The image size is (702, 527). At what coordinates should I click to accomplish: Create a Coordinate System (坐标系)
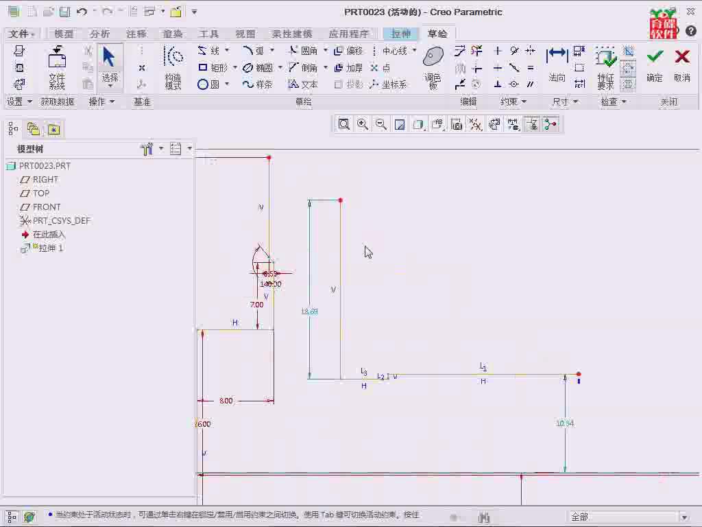[388, 84]
